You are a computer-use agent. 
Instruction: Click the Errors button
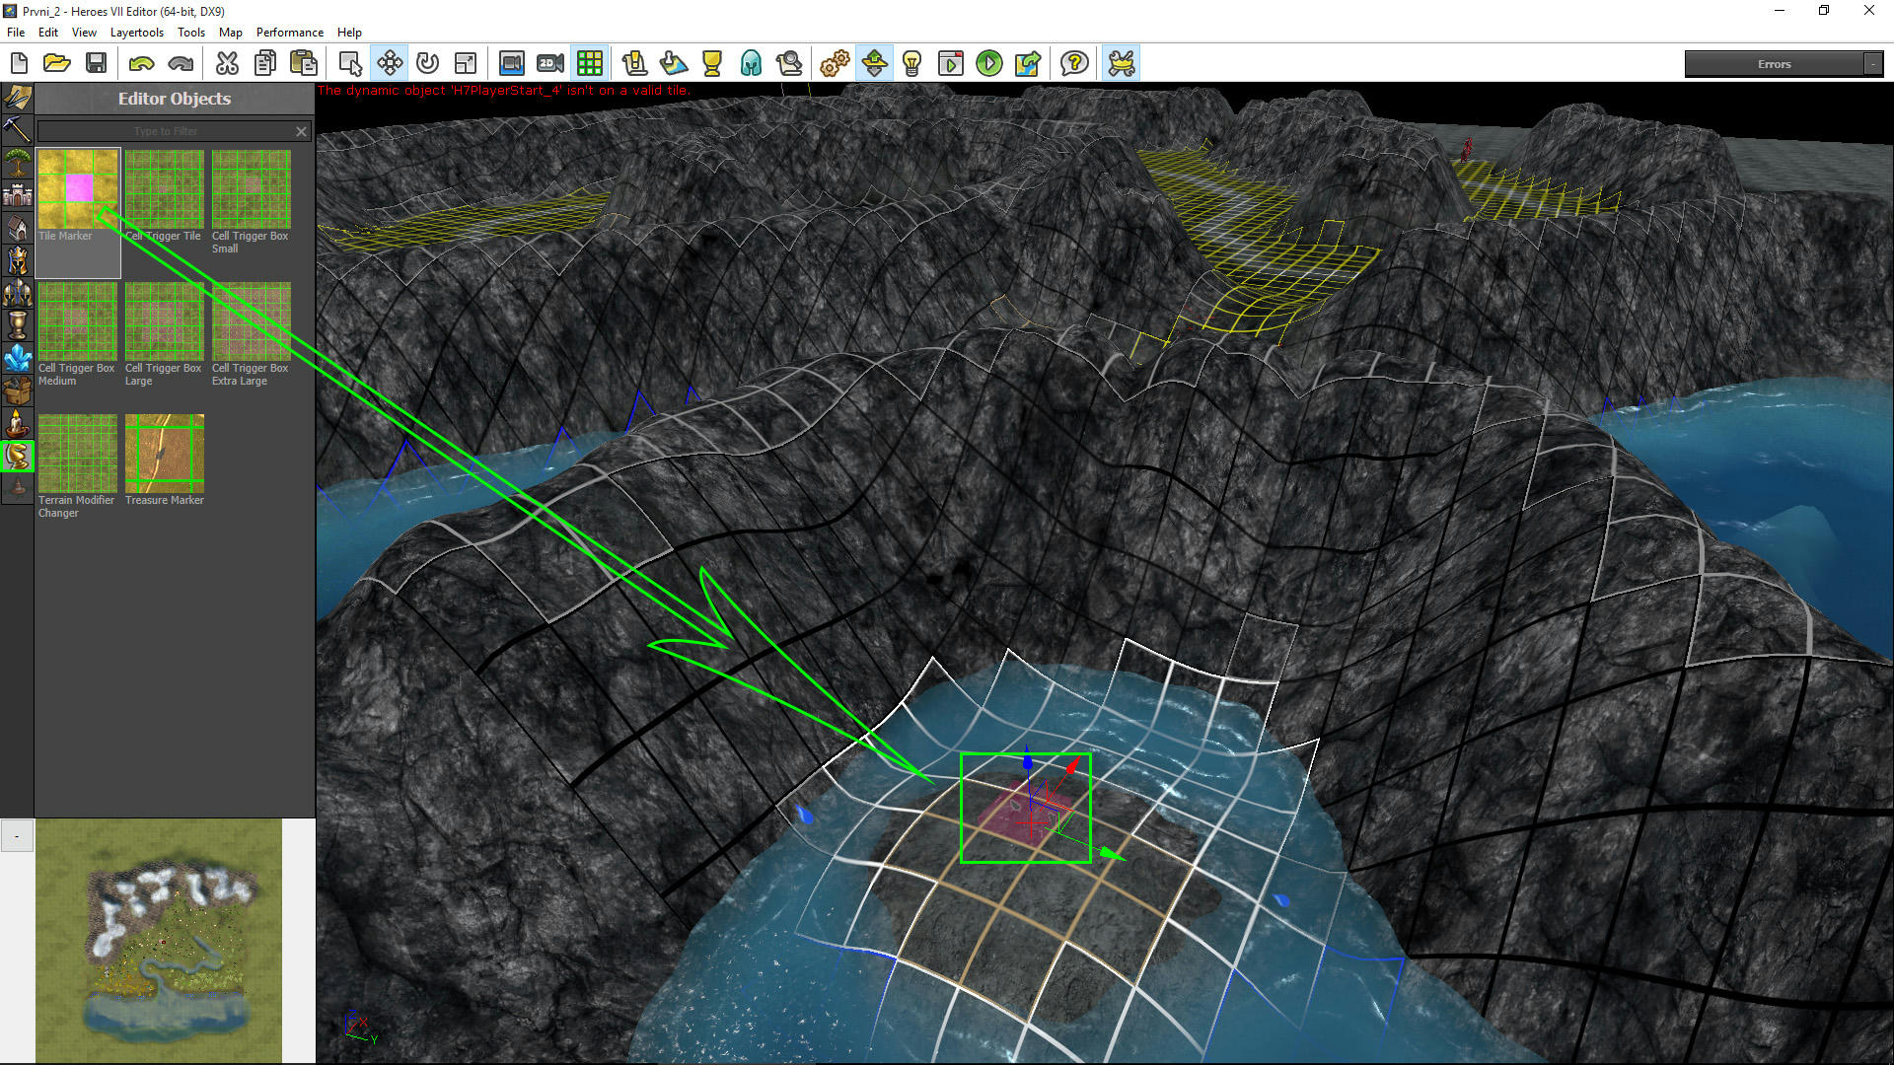pyautogui.click(x=1774, y=64)
